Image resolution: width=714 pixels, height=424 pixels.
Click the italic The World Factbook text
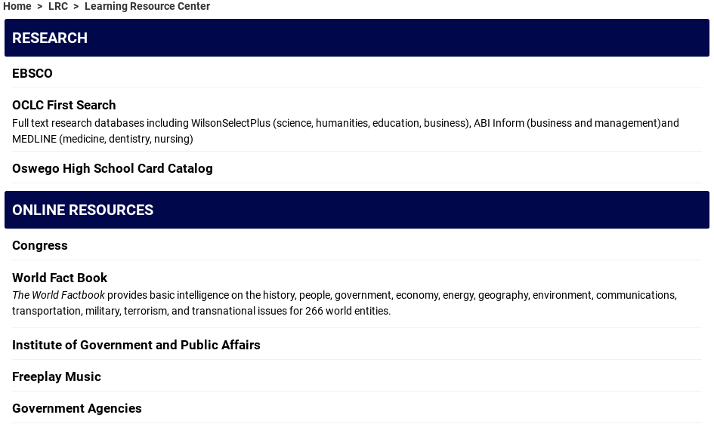point(59,295)
